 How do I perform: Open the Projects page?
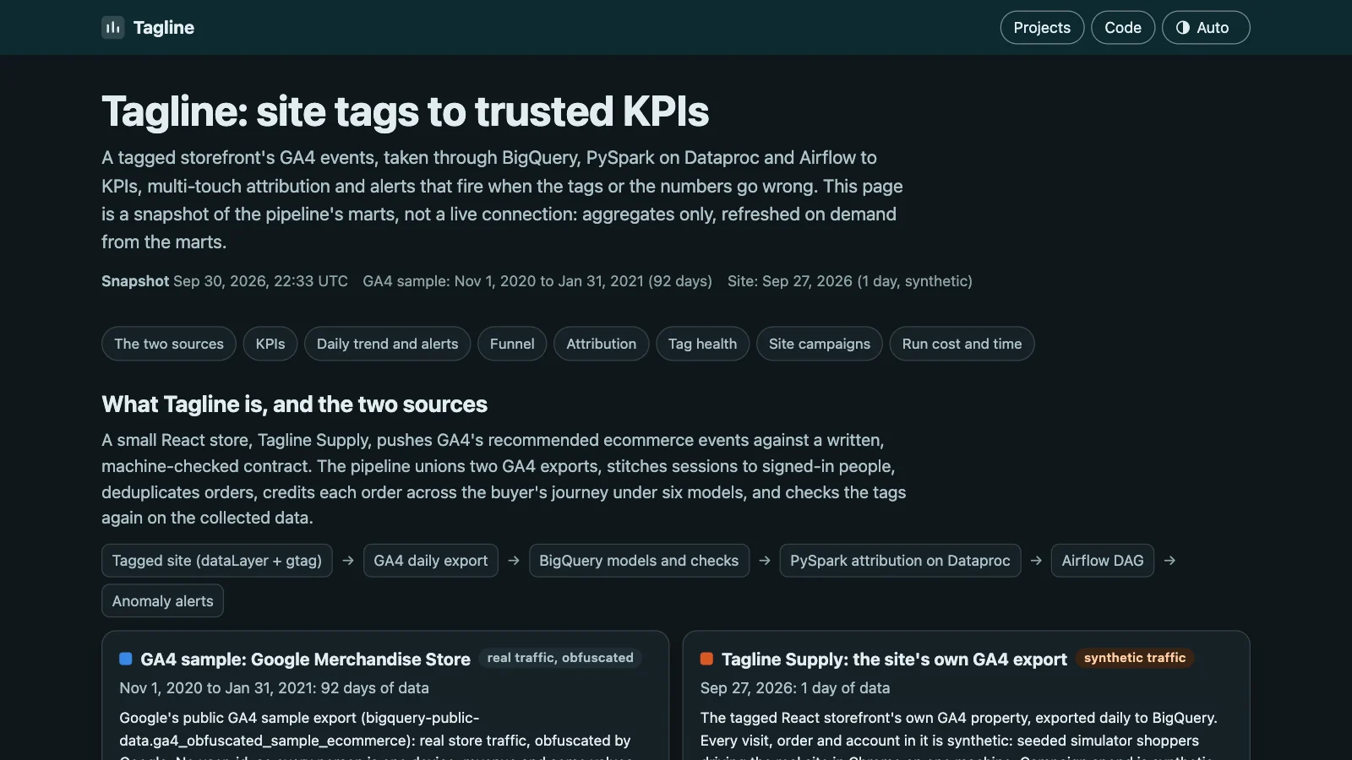pyautogui.click(x=1042, y=28)
